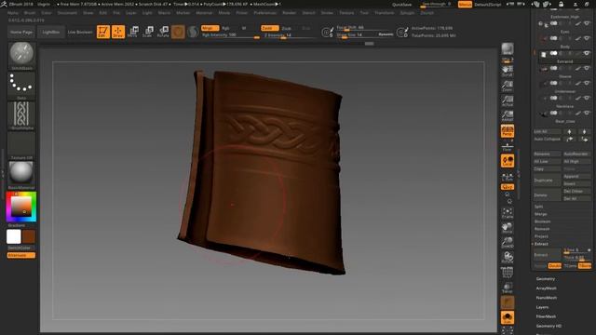The height and width of the screenshot is (335, 596).
Task: Click the L.Sym icon
Action: (508, 178)
